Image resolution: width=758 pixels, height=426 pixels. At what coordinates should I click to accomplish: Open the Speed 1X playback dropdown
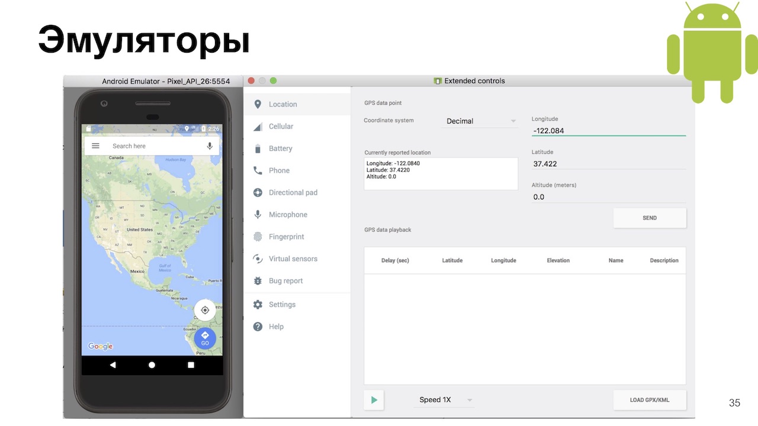pos(444,400)
